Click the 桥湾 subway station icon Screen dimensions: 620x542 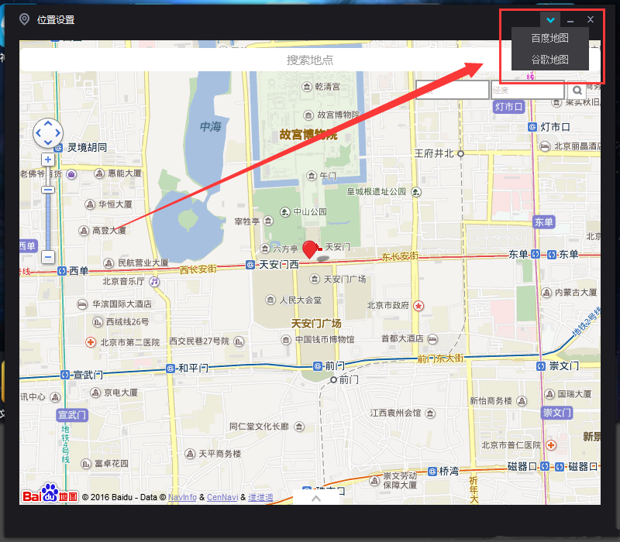tap(432, 472)
